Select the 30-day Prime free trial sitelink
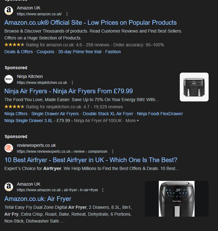Image resolution: width=218 pixels, height=231 pixels. coord(80,52)
